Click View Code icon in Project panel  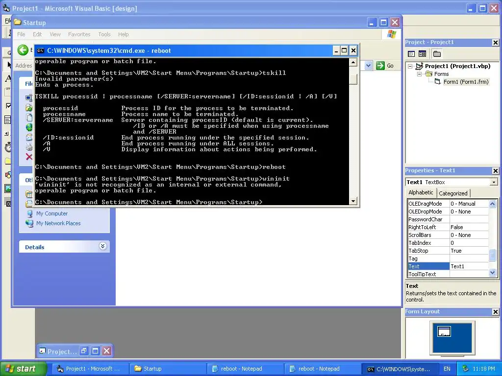click(411, 54)
